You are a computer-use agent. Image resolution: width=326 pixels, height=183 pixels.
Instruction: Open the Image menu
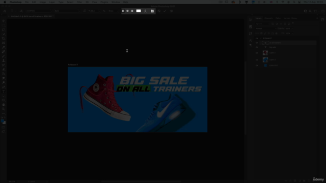click(43, 2)
